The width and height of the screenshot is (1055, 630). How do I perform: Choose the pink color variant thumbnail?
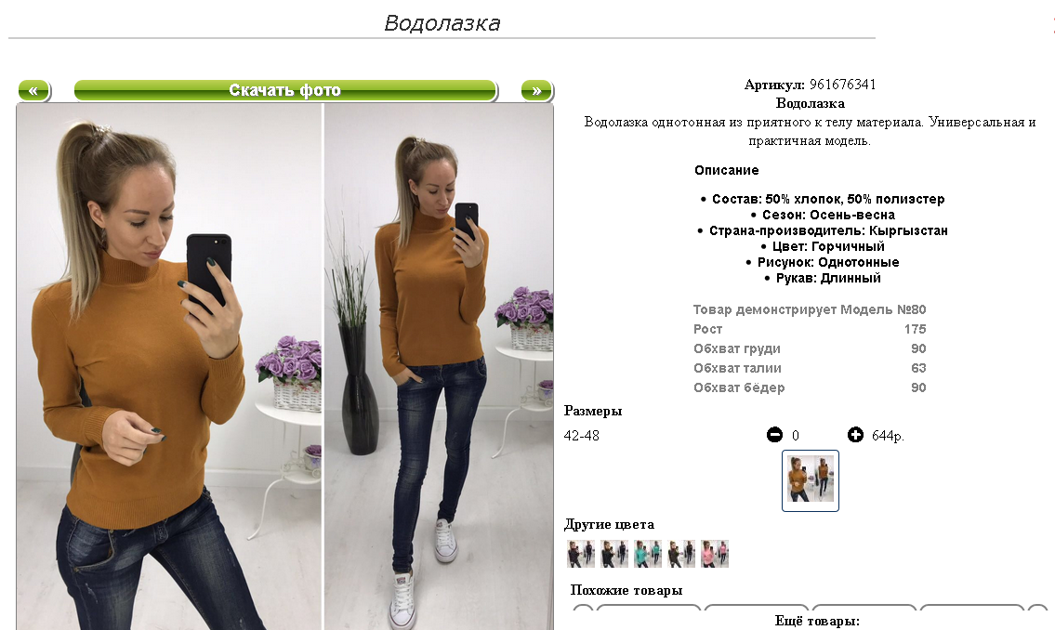pos(715,554)
